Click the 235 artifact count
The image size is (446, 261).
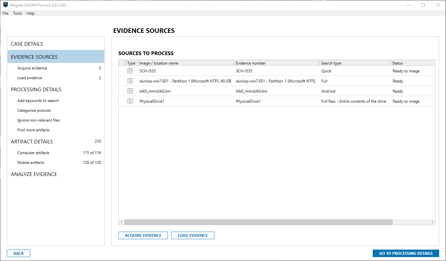pos(98,141)
